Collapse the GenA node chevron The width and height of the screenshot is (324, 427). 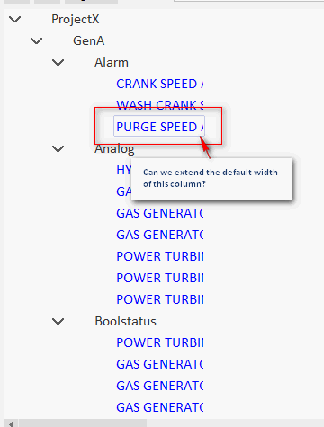[x=37, y=41]
